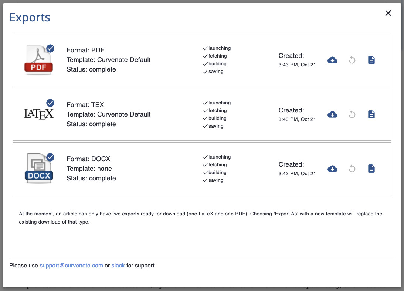Download the TEX export
The image size is (404, 291).
(332, 114)
